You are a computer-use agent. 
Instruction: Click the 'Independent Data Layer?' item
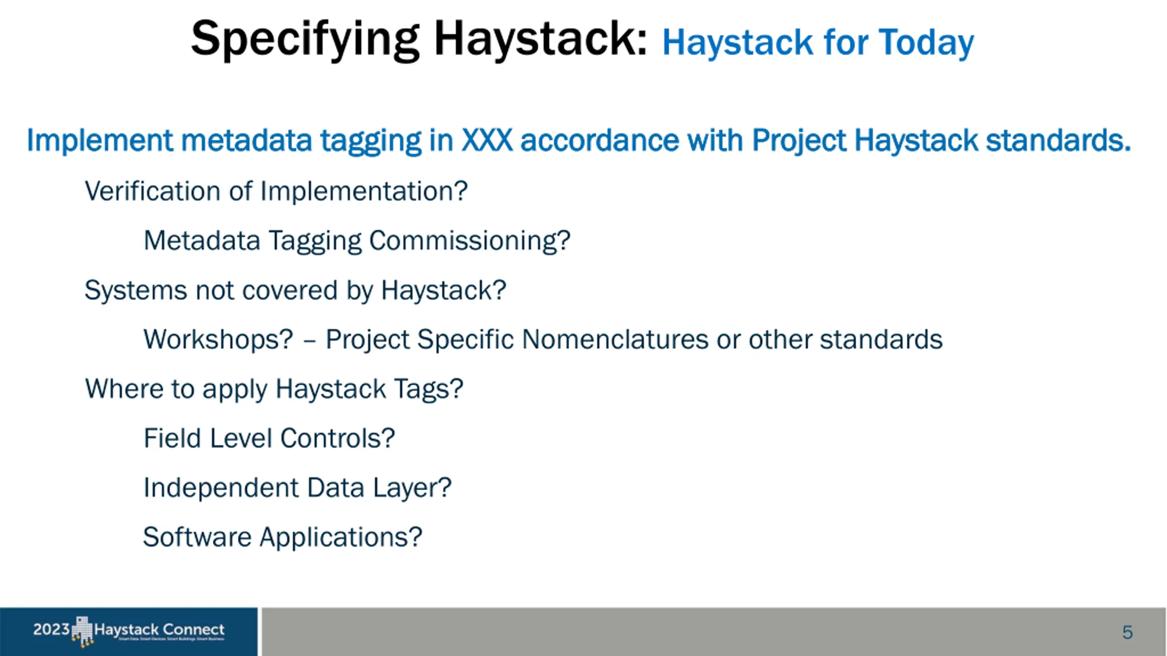tap(297, 488)
